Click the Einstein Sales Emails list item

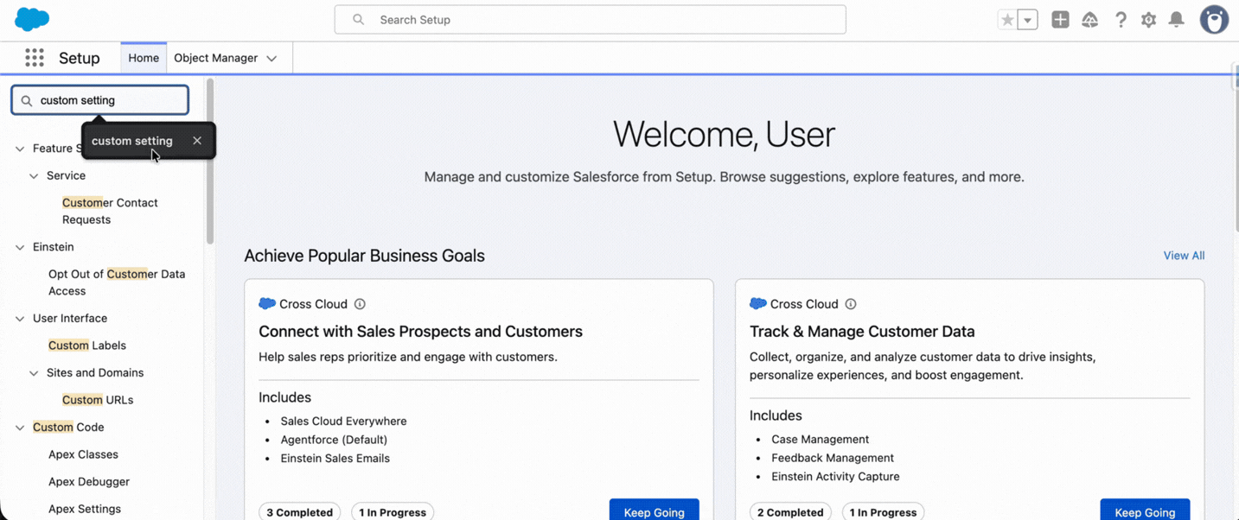coord(335,459)
